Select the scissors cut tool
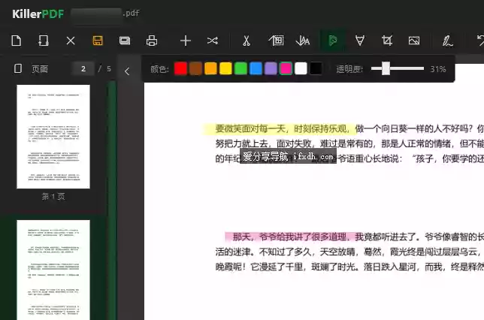This screenshot has width=484, height=320. (247, 41)
